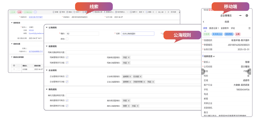Open the 标准环境-客开插件 organization link
This screenshot has height=118, width=255.
click(36, 17)
